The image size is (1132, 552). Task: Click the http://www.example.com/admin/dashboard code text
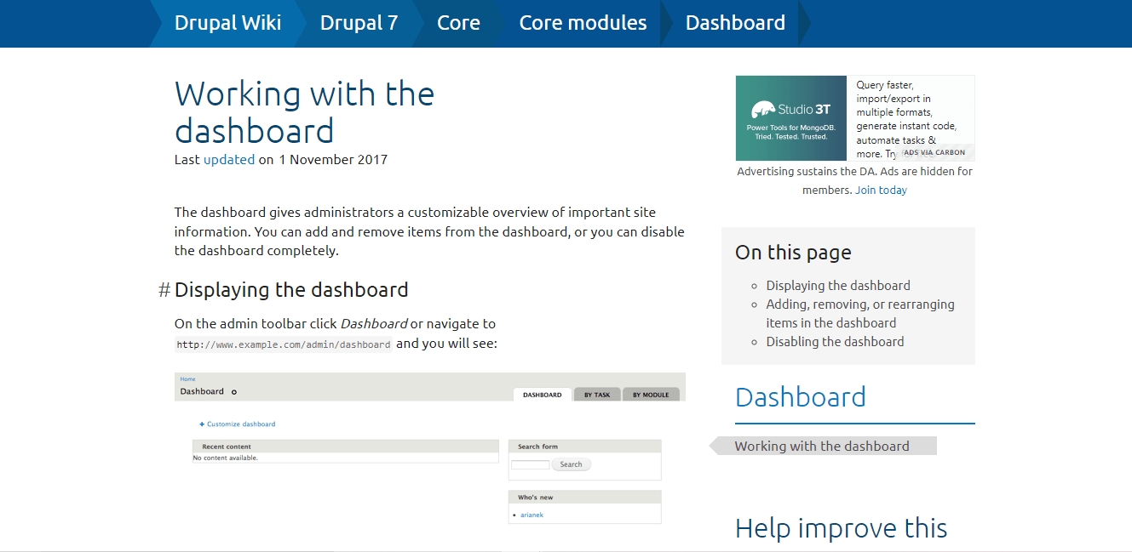coord(284,344)
